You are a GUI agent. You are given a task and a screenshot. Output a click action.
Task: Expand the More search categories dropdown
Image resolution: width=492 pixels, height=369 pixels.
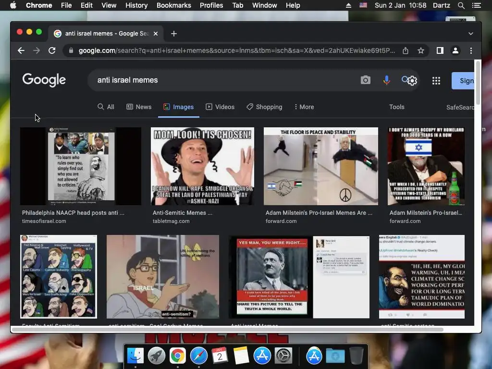(304, 107)
